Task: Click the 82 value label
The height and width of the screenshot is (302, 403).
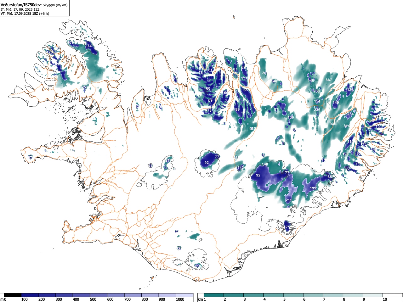Action: tap(243, 67)
